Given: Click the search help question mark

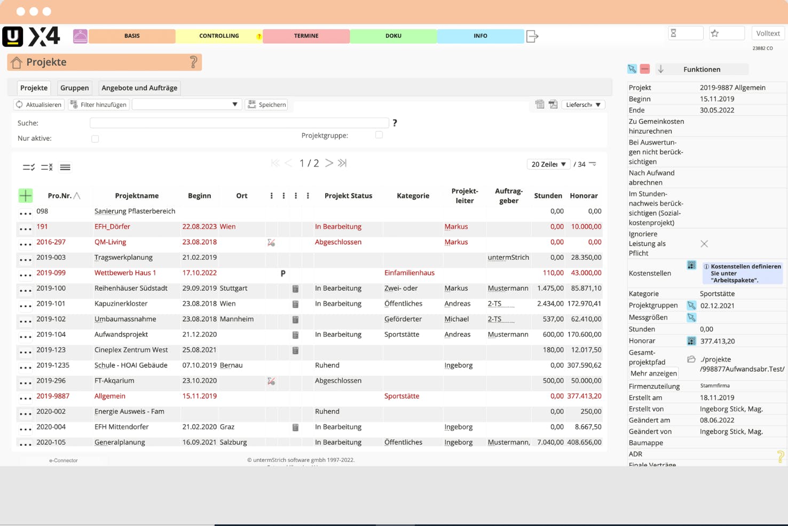Looking at the screenshot, I should (x=395, y=123).
